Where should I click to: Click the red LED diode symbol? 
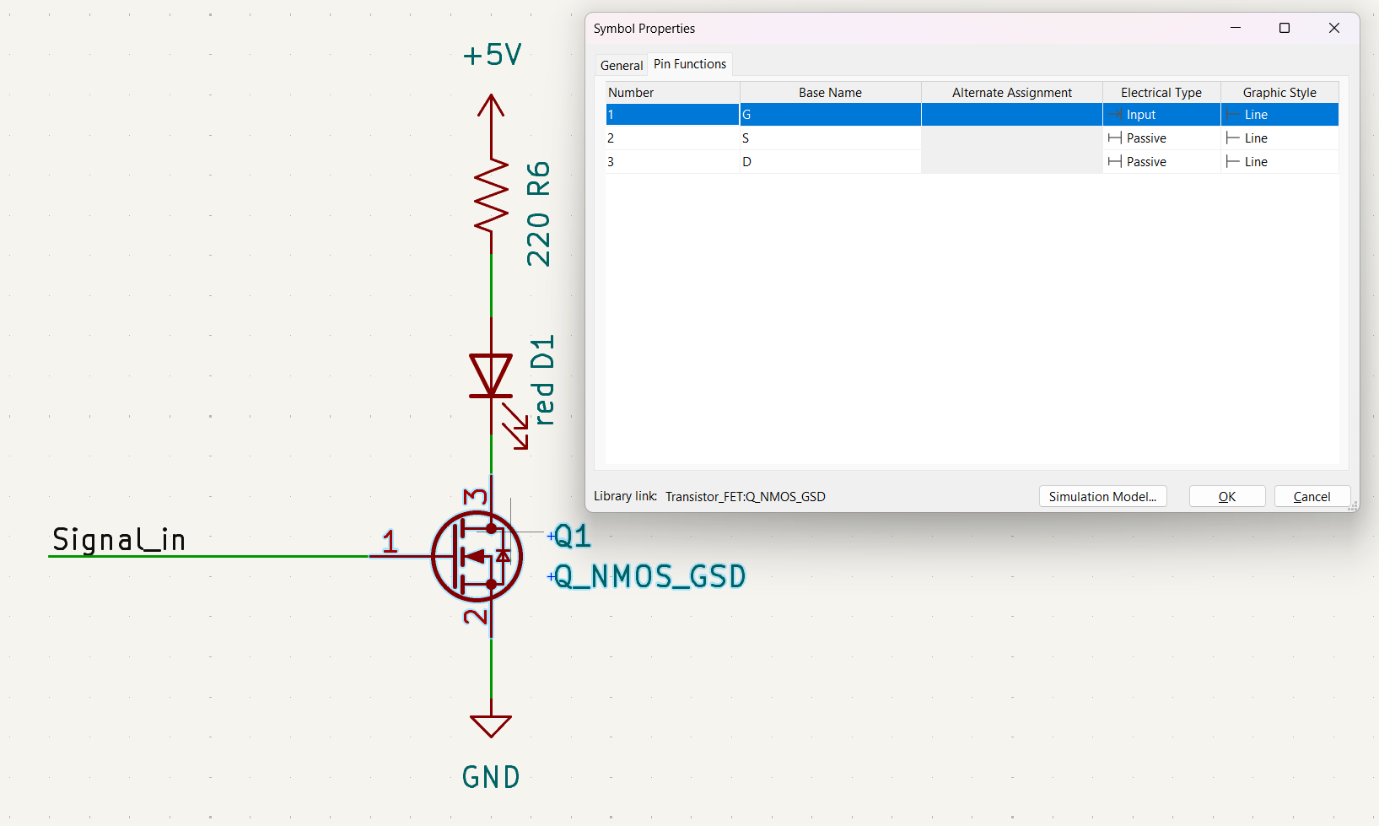click(x=491, y=375)
